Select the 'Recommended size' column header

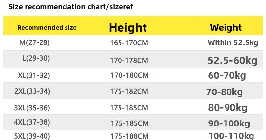[x=47, y=27]
